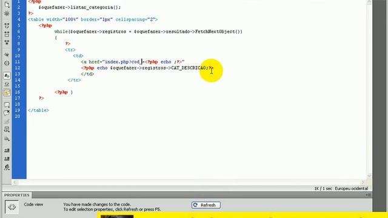Viewport: 388px width, 218px height.
Task: Click the Remove Comment icon
Action: (7, 113)
